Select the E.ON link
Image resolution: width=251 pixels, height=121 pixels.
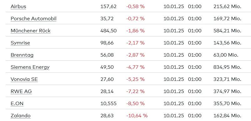[x=17, y=104]
